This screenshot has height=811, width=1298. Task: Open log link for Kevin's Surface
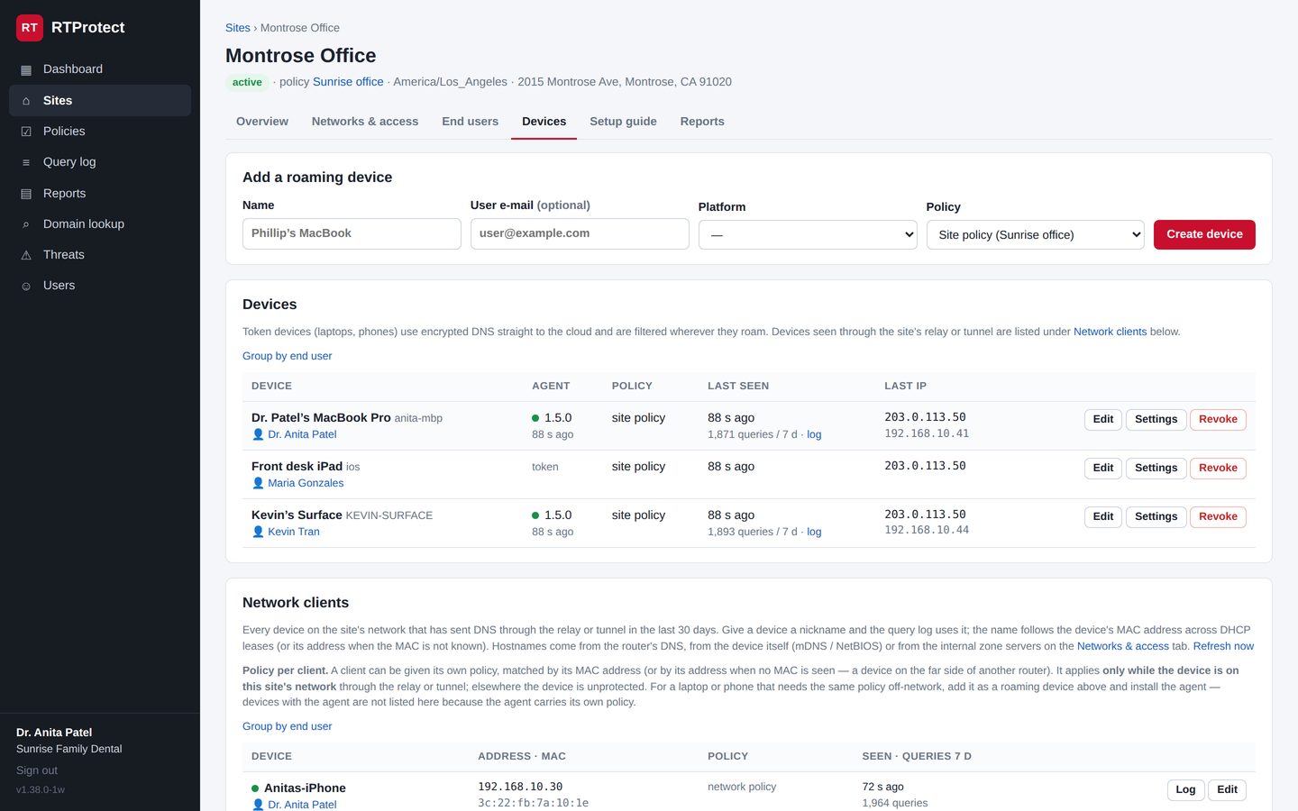(814, 532)
